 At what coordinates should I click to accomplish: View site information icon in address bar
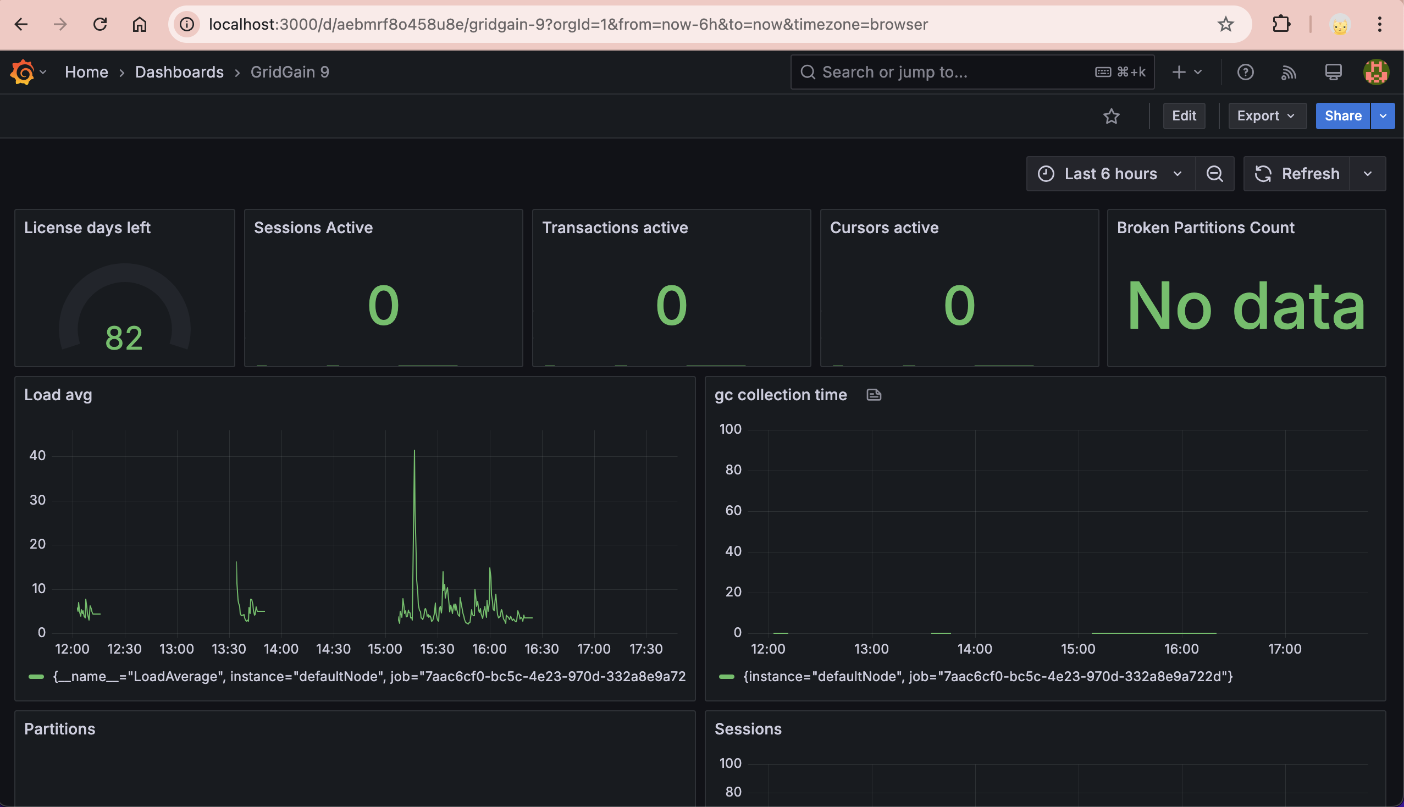[187, 24]
